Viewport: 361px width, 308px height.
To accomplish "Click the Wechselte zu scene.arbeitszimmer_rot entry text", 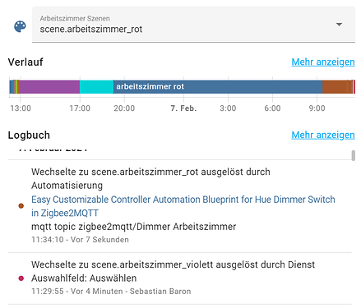I will tap(150, 178).
